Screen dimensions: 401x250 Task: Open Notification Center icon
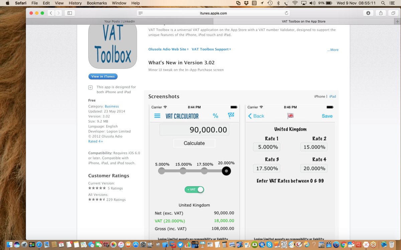393,3
